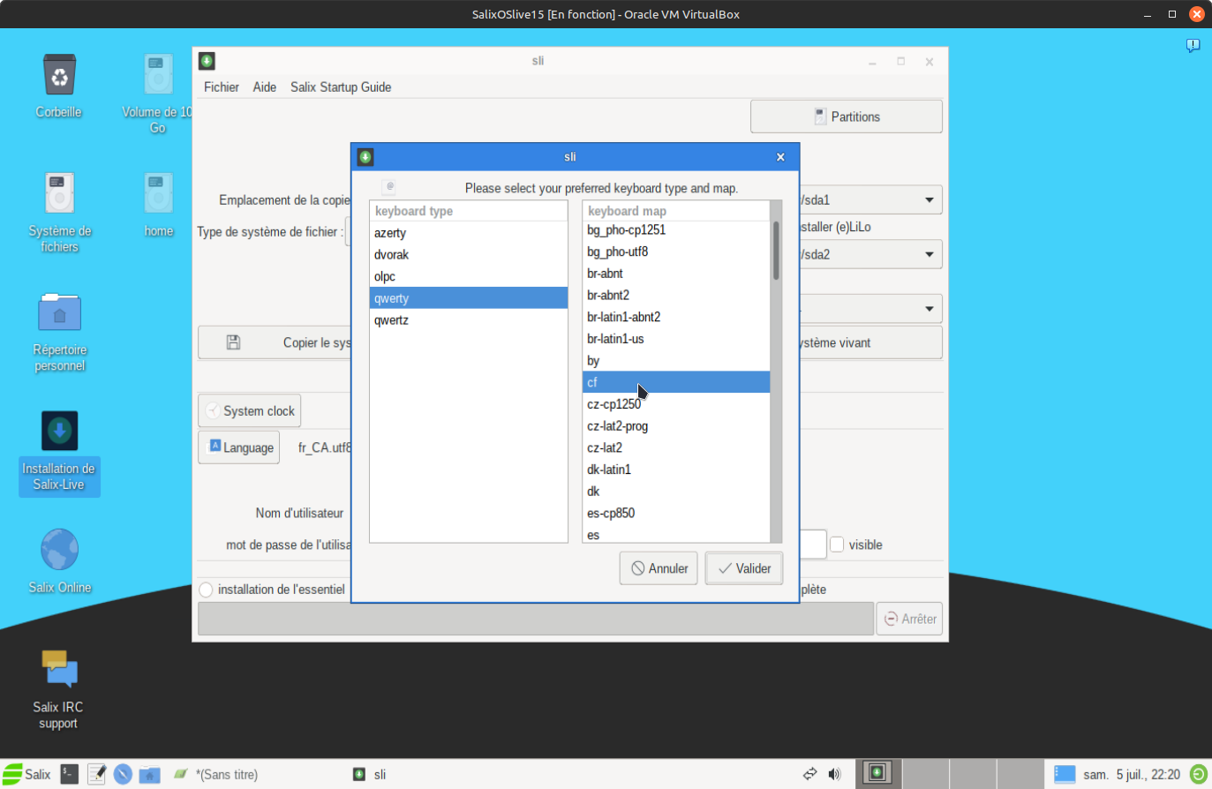This screenshot has height=789, width=1212.
Task: Open the Corbeille trash icon
Action: pos(59,76)
